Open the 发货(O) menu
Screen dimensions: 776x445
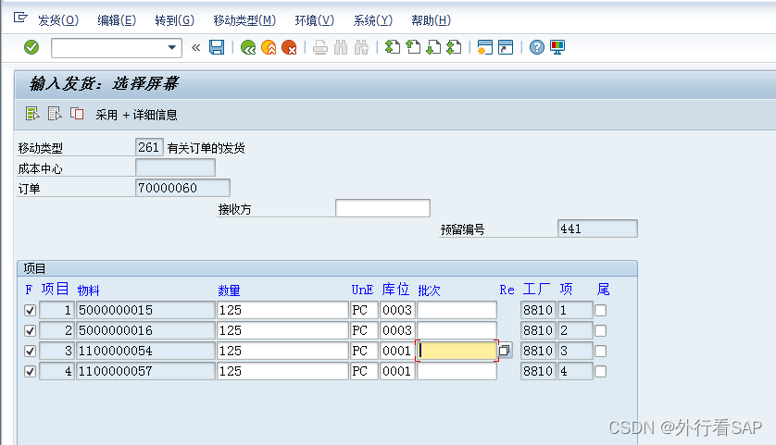point(58,20)
